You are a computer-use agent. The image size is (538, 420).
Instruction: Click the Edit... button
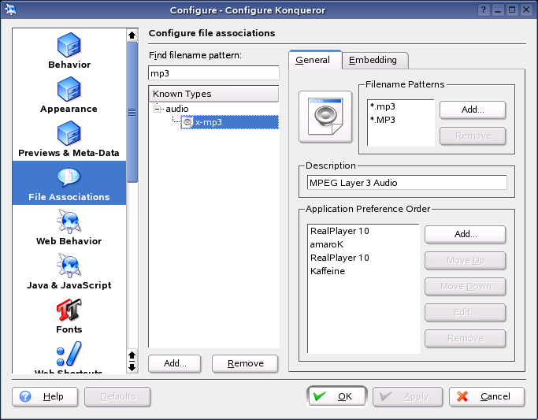tap(466, 312)
